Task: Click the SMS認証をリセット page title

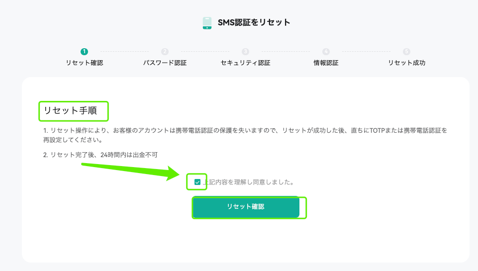Action: (254, 22)
